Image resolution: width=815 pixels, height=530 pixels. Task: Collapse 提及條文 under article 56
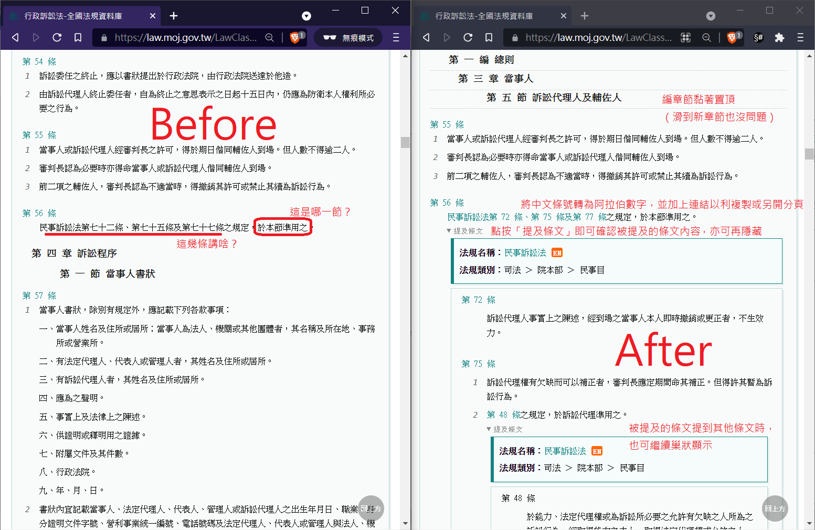[x=464, y=231]
